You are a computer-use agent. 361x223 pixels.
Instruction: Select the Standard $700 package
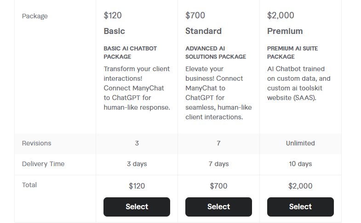tap(218, 206)
